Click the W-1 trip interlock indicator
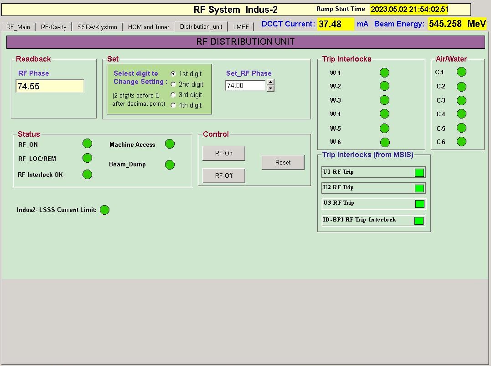Screen dimensions: 491x366 point(384,72)
